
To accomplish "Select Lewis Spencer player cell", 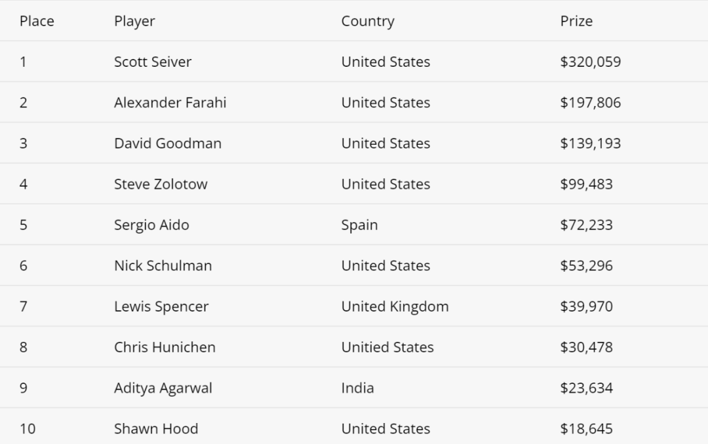I will point(161,306).
